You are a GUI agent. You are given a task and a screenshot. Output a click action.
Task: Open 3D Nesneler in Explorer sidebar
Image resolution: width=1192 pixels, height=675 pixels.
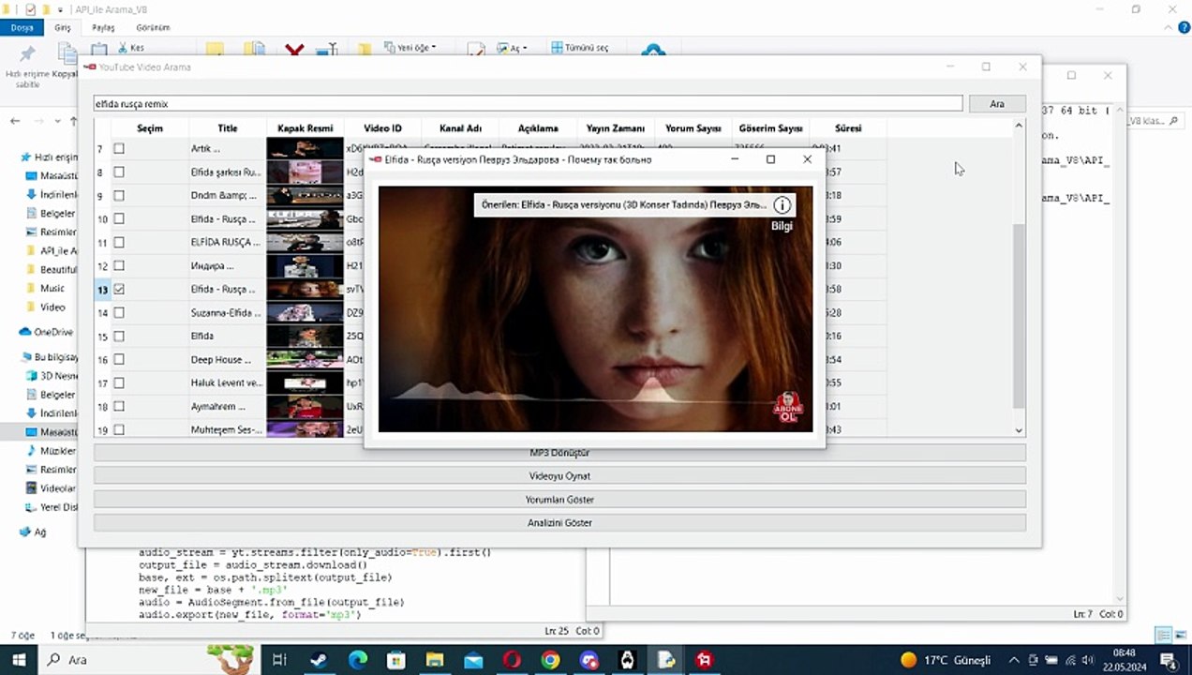point(52,376)
